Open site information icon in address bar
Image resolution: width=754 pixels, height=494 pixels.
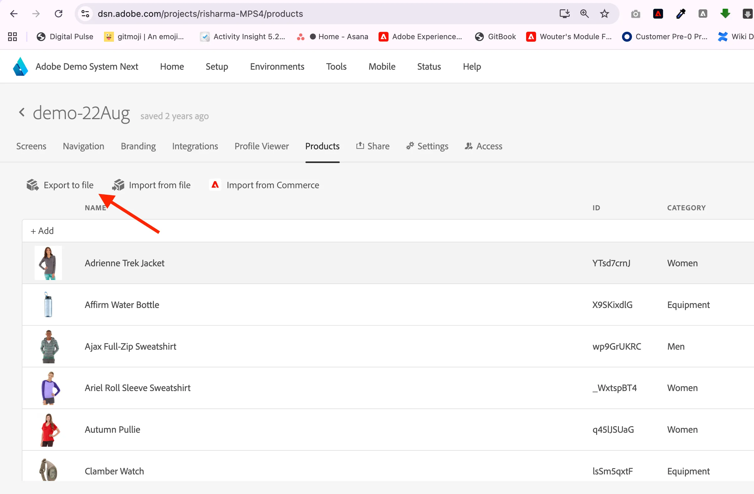point(86,14)
